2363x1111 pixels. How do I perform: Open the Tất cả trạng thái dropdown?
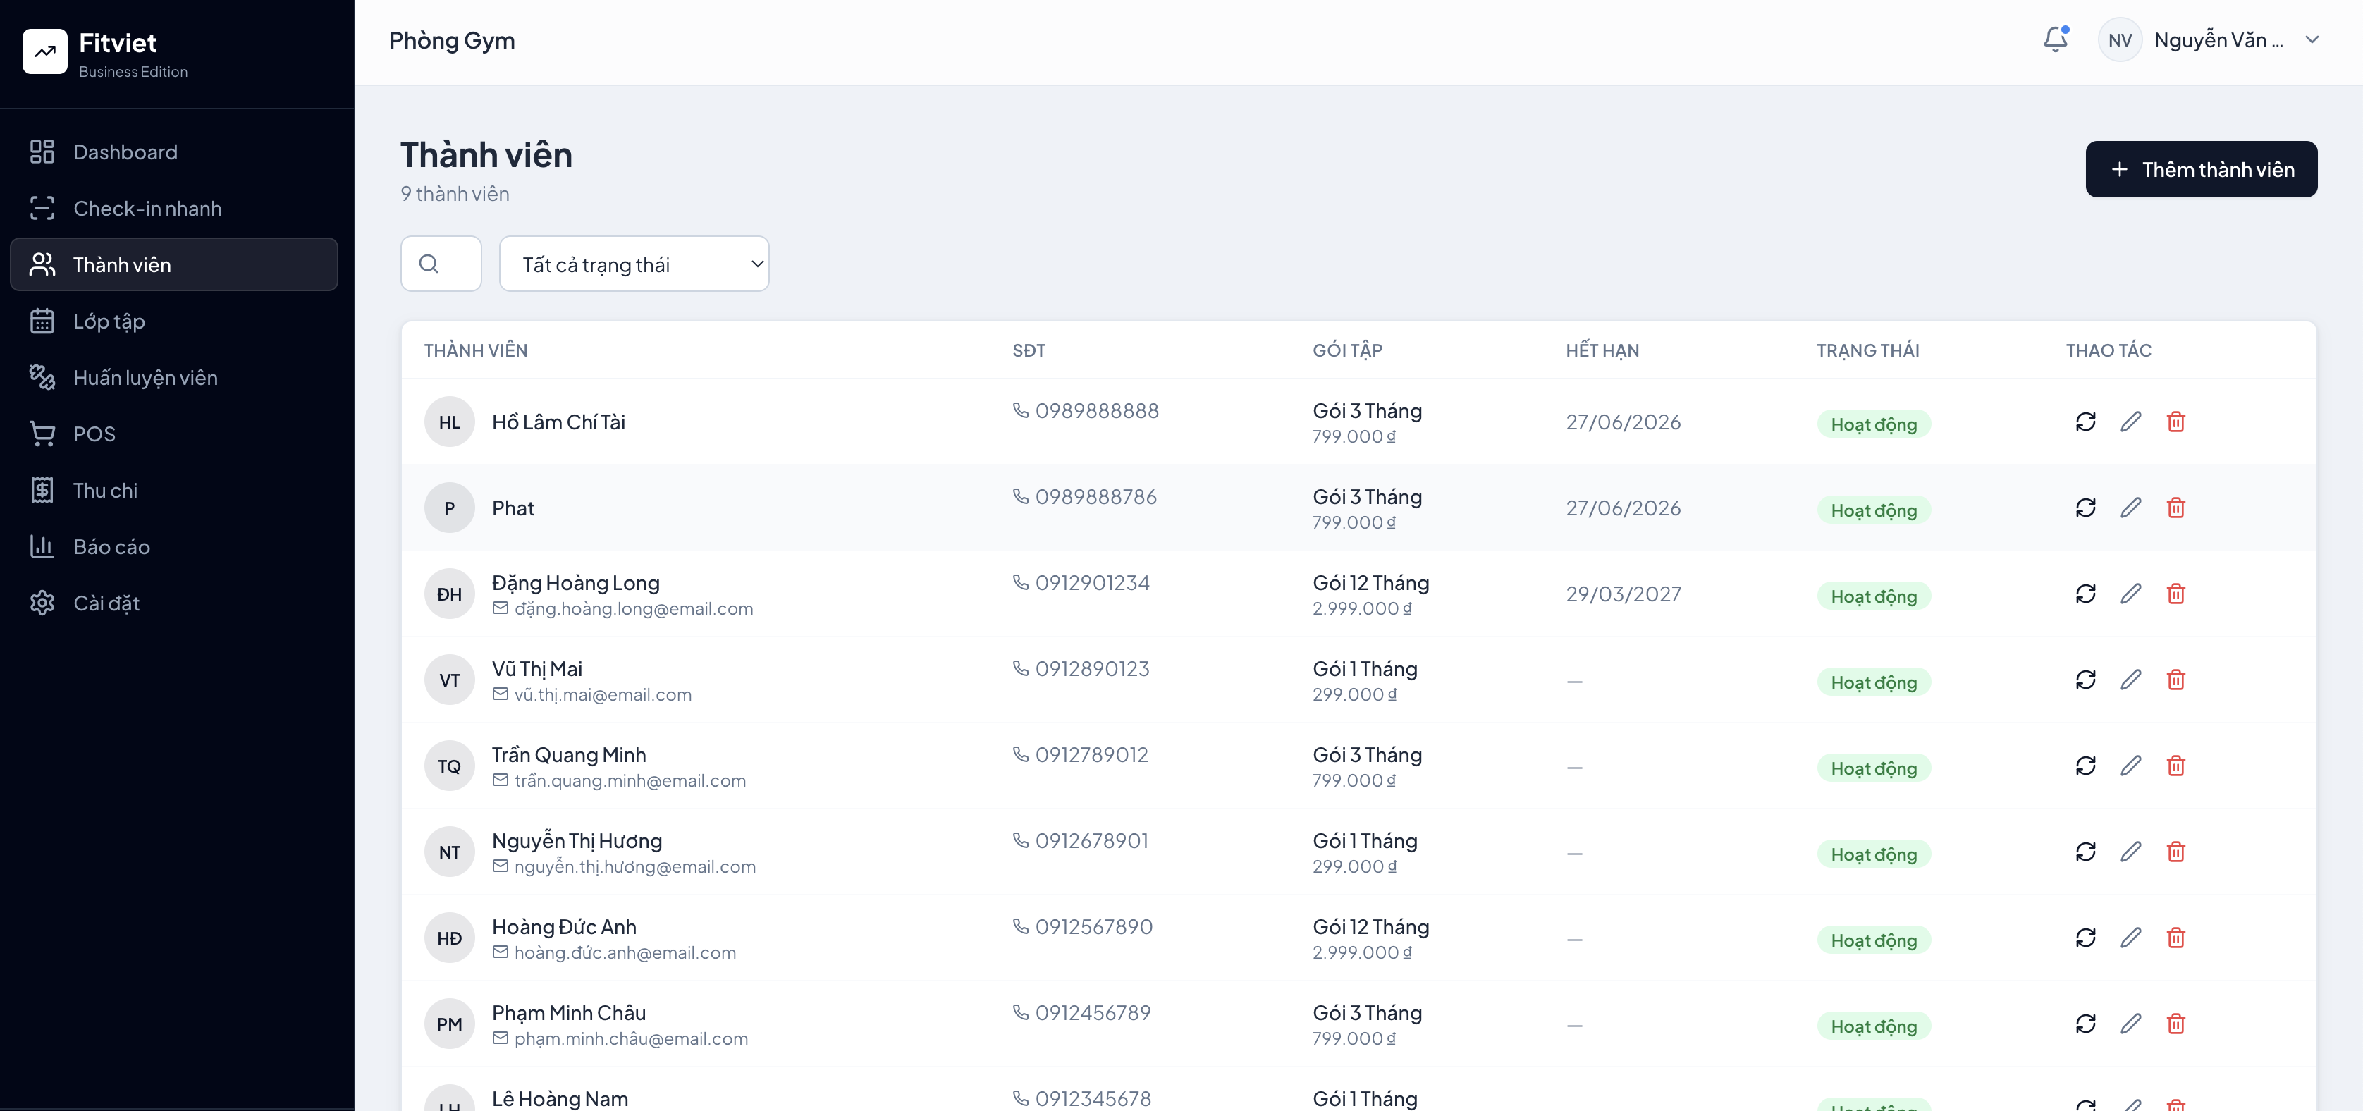634,264
